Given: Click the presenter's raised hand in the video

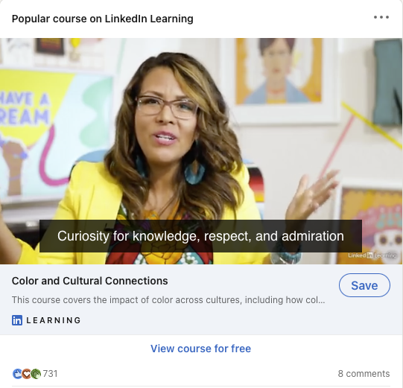Looking at the screenshot, I should coord(312,194).
